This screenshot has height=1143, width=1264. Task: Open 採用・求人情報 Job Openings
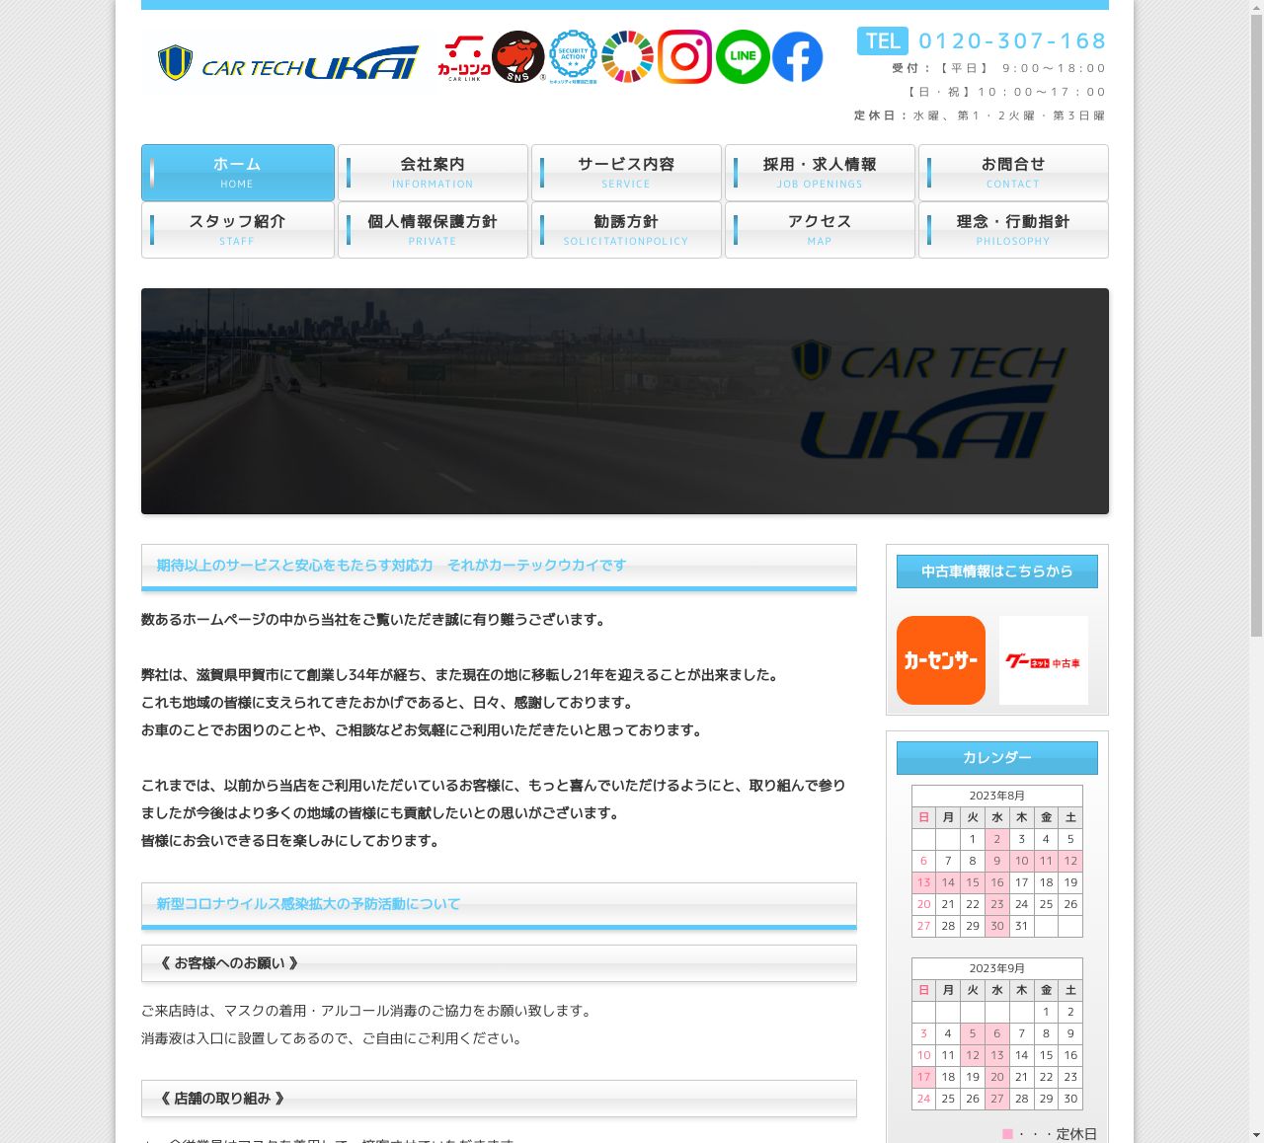click(x=820, y=173)
